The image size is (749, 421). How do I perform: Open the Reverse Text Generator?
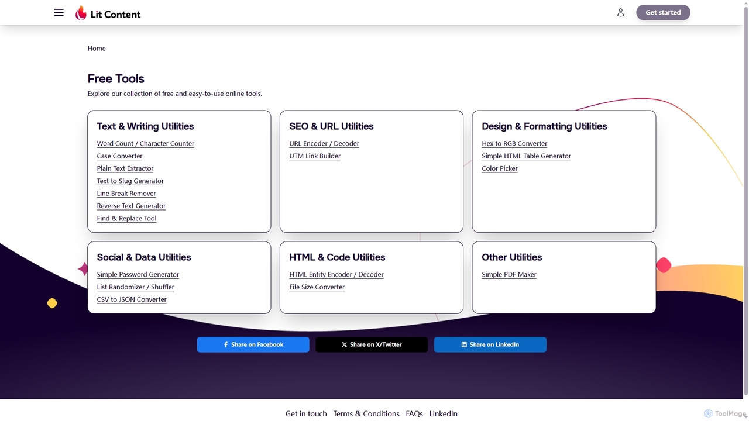click(x=131, y=206)
